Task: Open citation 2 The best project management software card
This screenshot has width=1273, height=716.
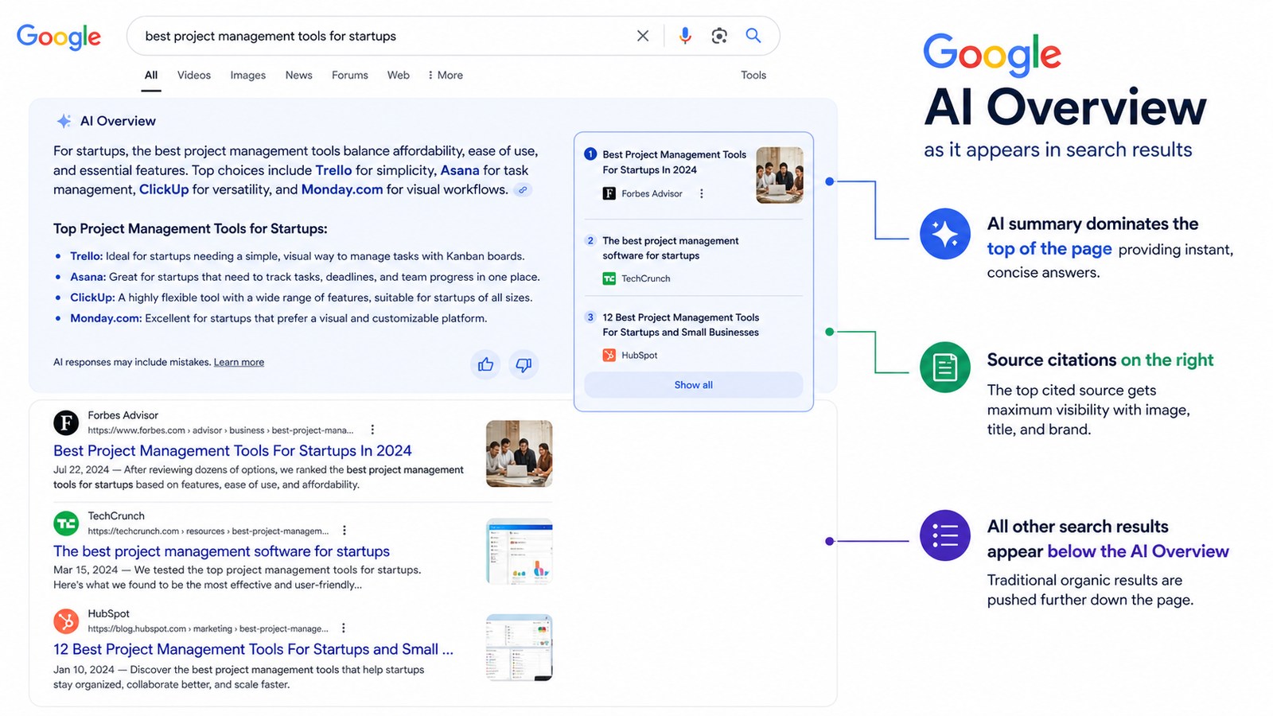Action: [x=693, y=259]
